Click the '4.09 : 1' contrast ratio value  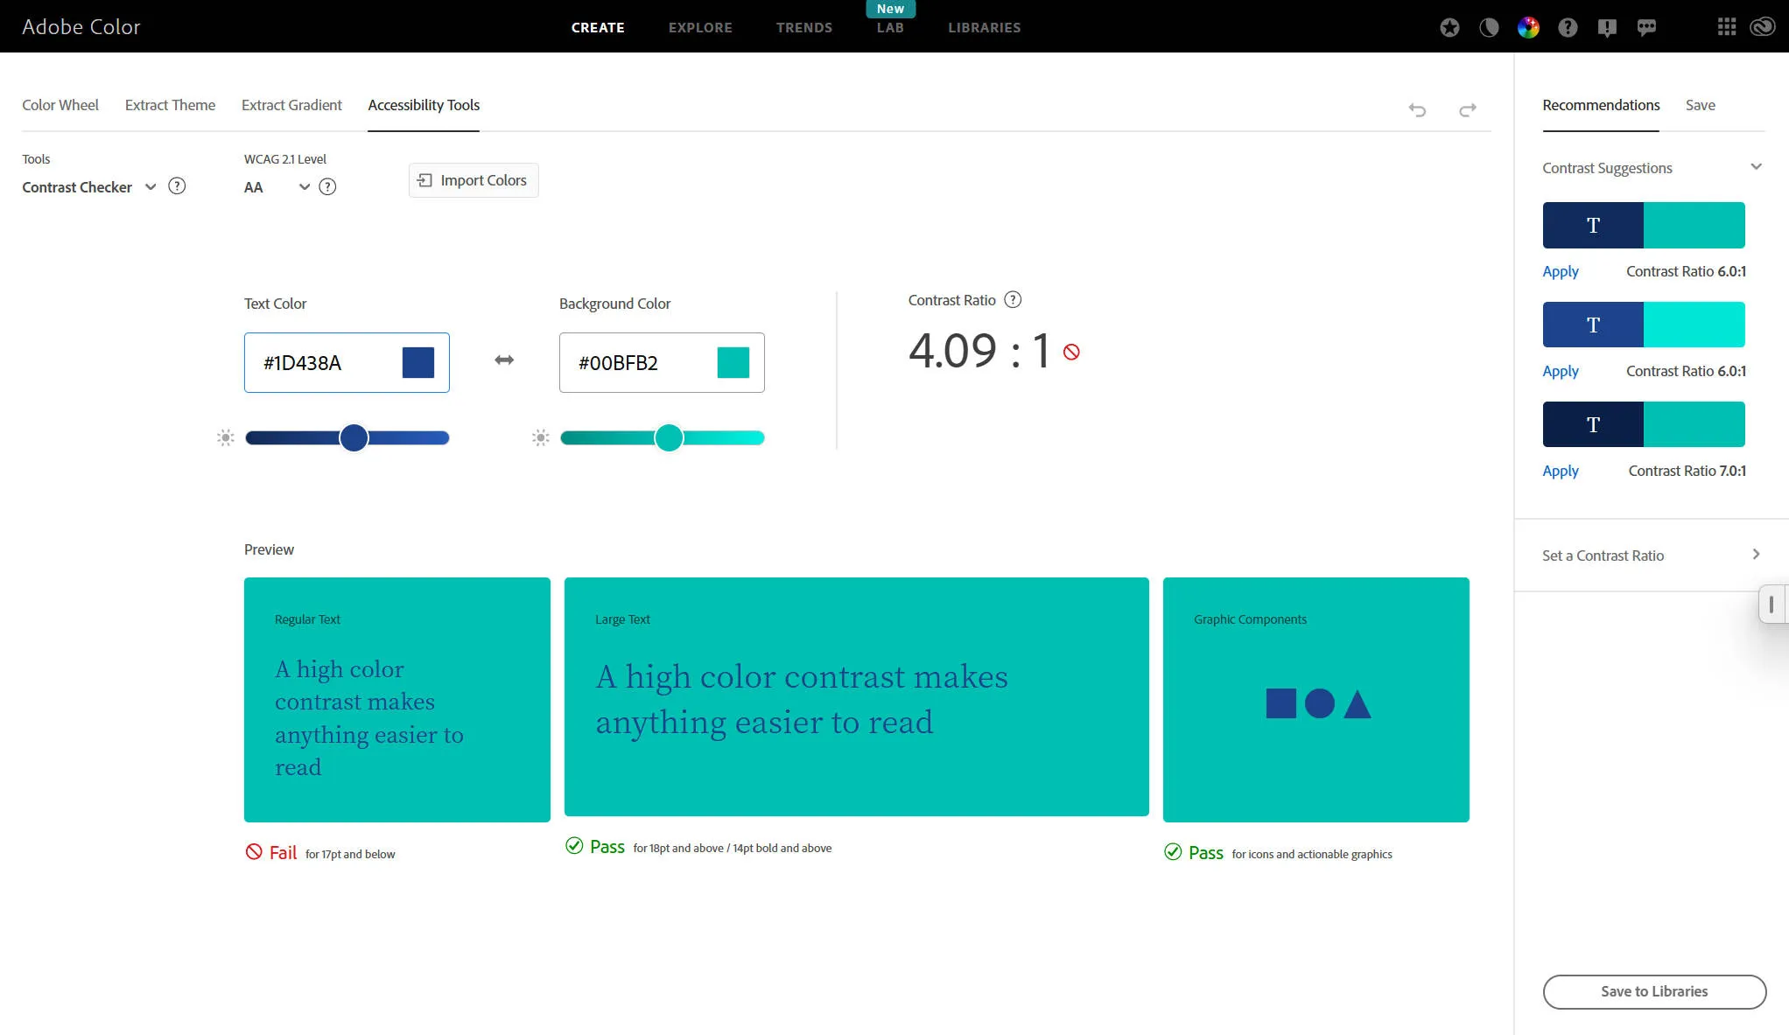(x=980, y=351)
